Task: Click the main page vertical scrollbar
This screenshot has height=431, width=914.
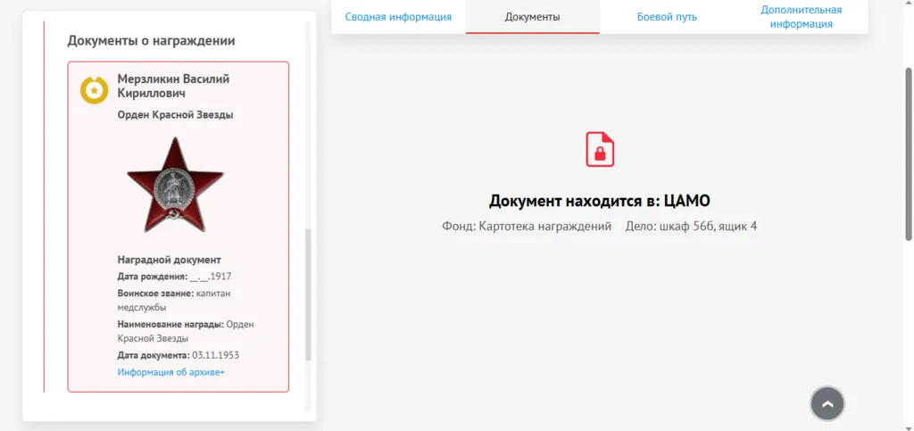Action: (908, 153)
